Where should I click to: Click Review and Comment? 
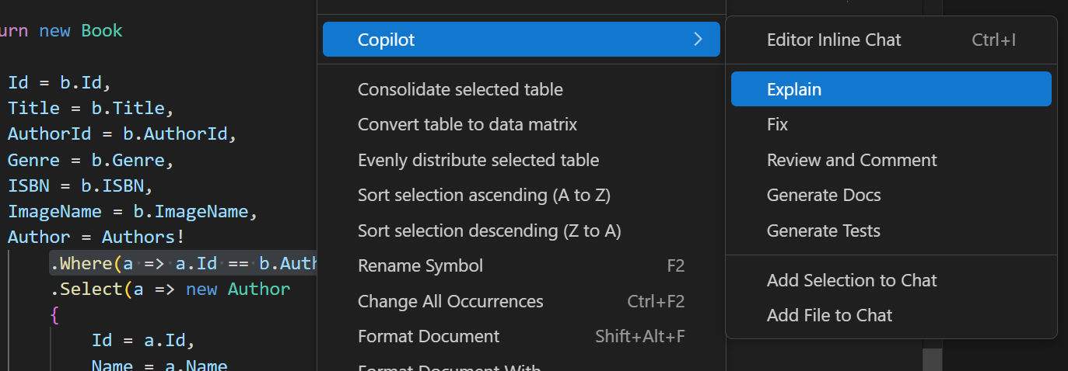point(851,160)
